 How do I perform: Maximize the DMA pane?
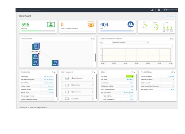pos(132,72)
